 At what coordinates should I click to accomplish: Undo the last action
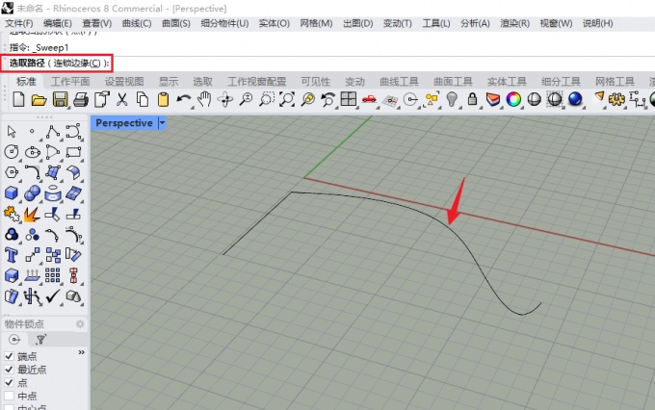tap(183, 100)
